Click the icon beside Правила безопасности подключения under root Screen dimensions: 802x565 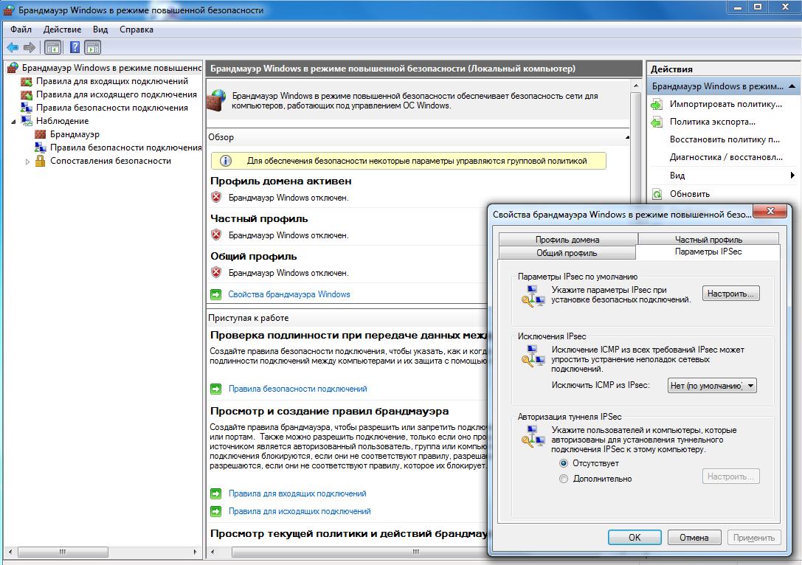(x=26, y=108)
